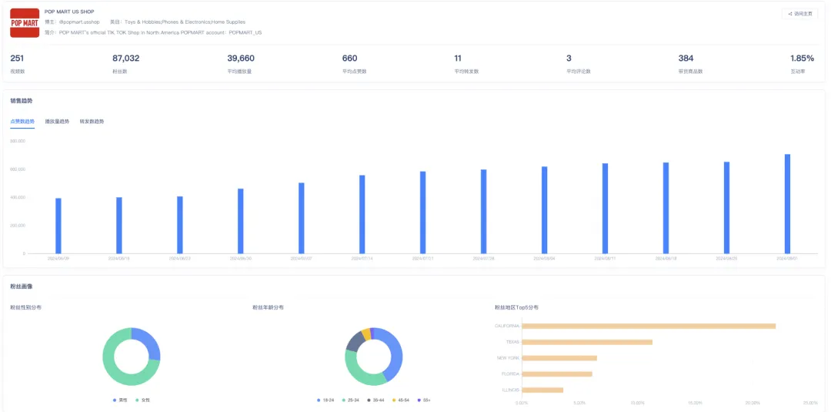Click the CALIFORNIA region bar
The height and width of the screenshot is (412, 831).
pos(649,326)
